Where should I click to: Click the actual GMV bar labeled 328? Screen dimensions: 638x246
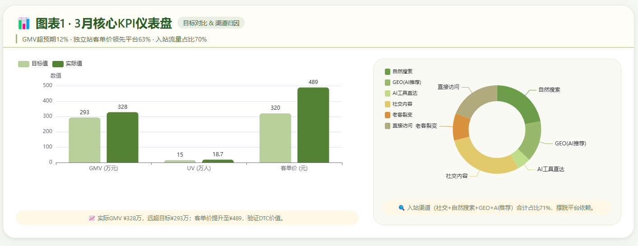[122, 137]
